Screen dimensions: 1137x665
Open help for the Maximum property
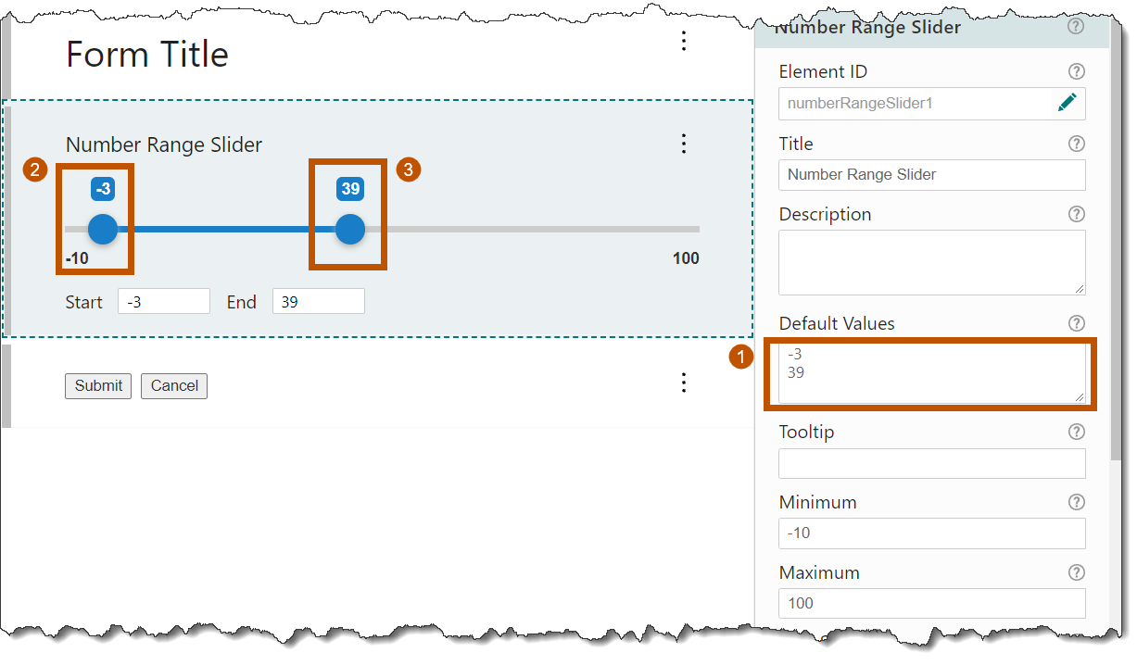click(x=1077, y=572)
